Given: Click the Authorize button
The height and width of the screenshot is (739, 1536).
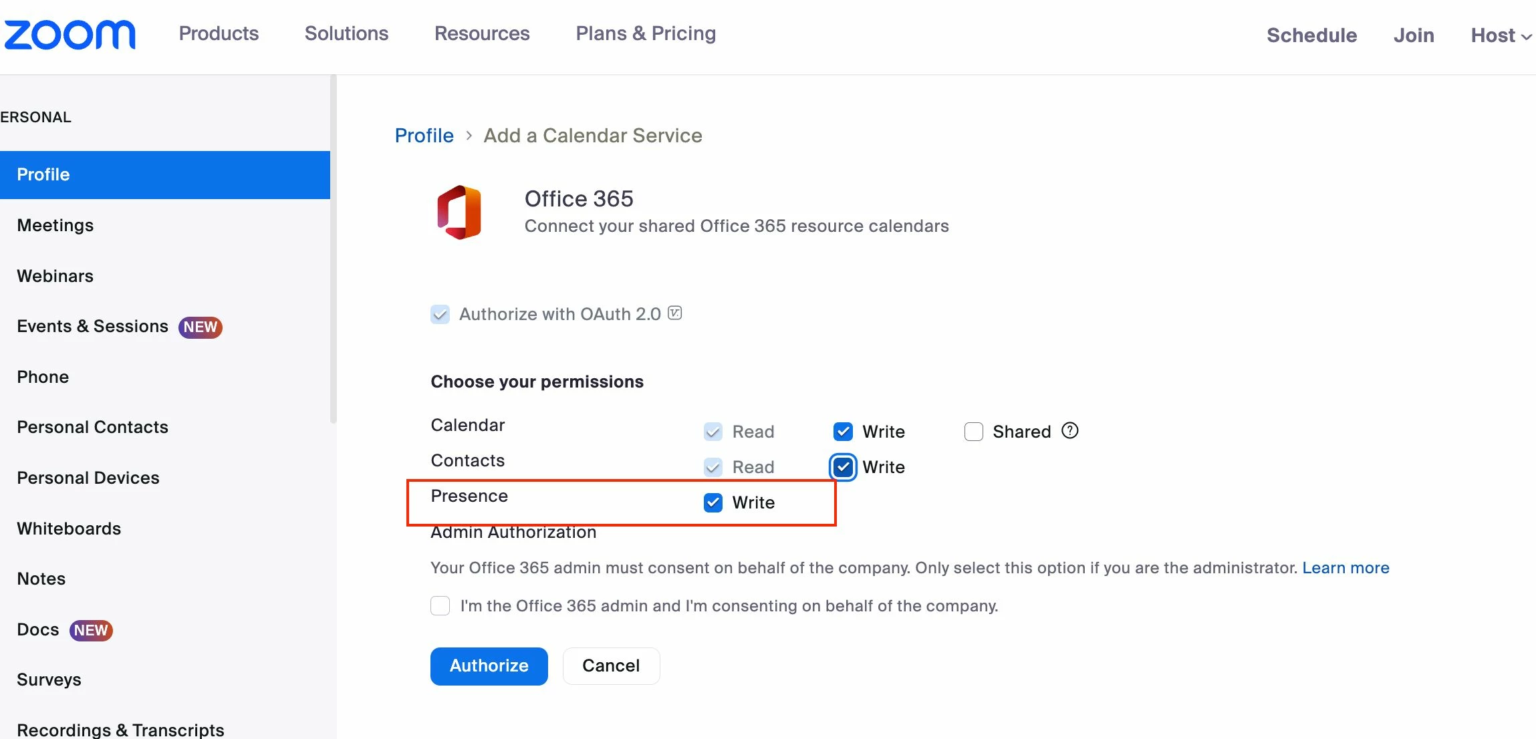Looking at the screenshot, I should click(489, 666).
